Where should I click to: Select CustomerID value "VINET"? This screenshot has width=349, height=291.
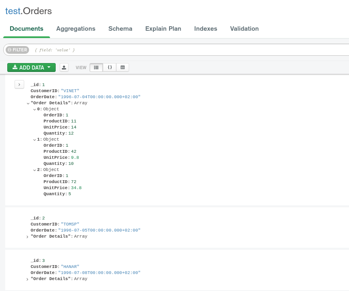70,91
